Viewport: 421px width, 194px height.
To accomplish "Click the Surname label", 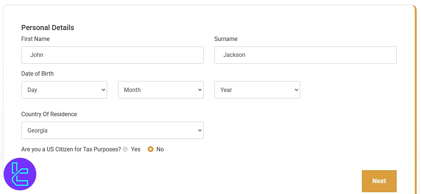I will pyautogui.click(x=226, y=39).
